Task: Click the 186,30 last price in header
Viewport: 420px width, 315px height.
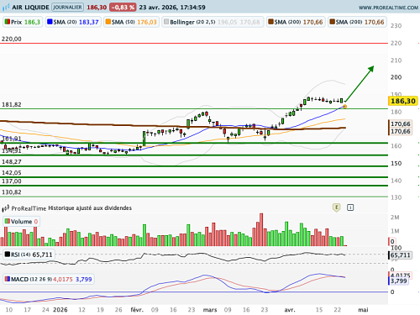Action: pyautogui.click(x=97, y=8)
